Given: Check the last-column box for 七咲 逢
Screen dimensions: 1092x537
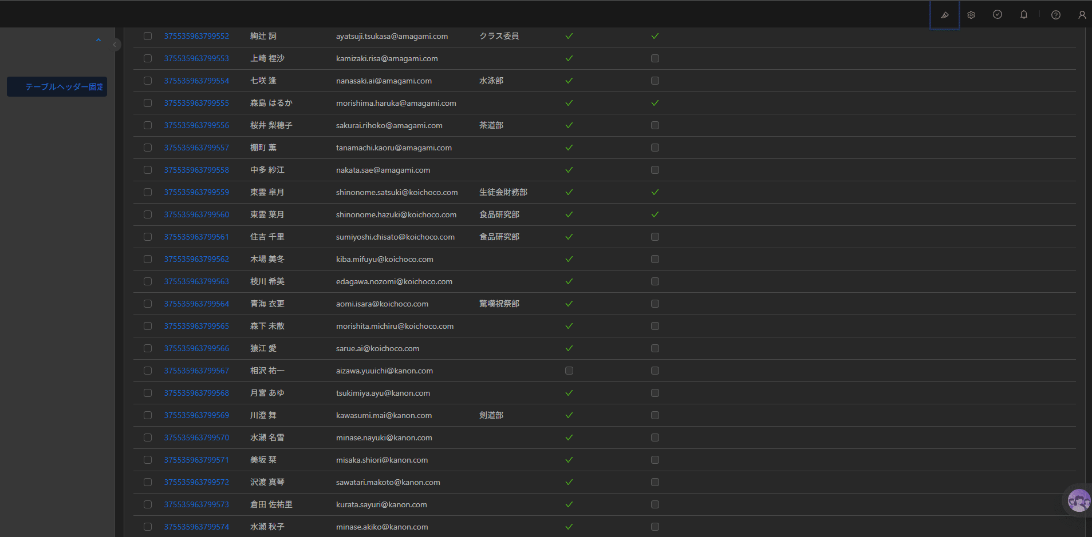Looking at the screenshot, I should pyautogui.click(x=655, y=81).
